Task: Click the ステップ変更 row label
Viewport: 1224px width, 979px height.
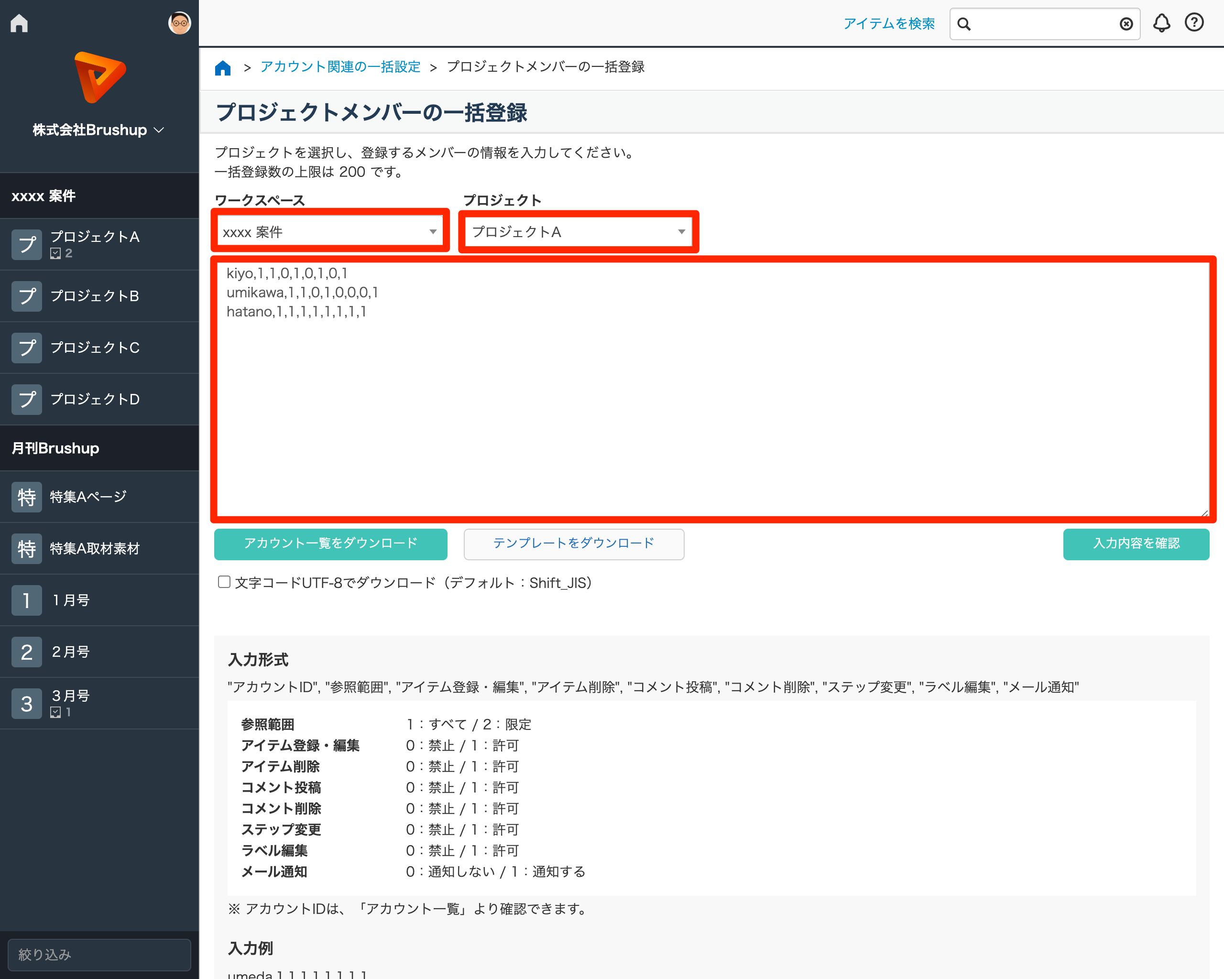Action: point(281,829)
